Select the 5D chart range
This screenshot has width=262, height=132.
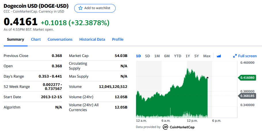coord(147,56)
